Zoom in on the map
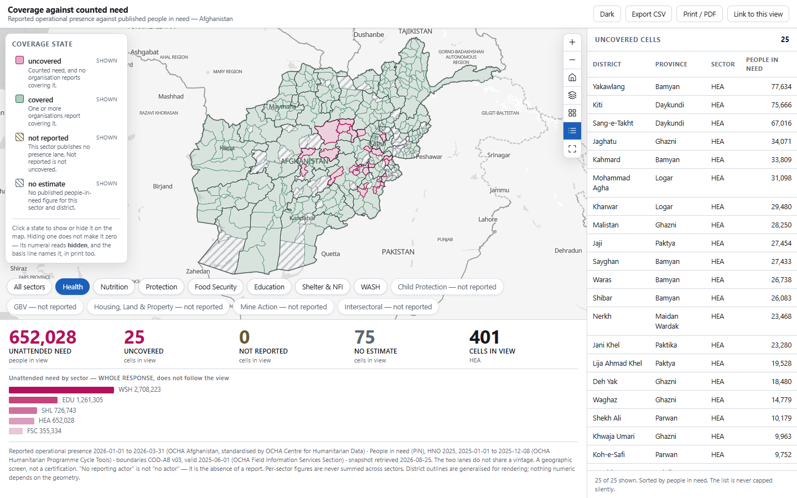This screenshot has width=797, height=498. click(x=572, y=42)
